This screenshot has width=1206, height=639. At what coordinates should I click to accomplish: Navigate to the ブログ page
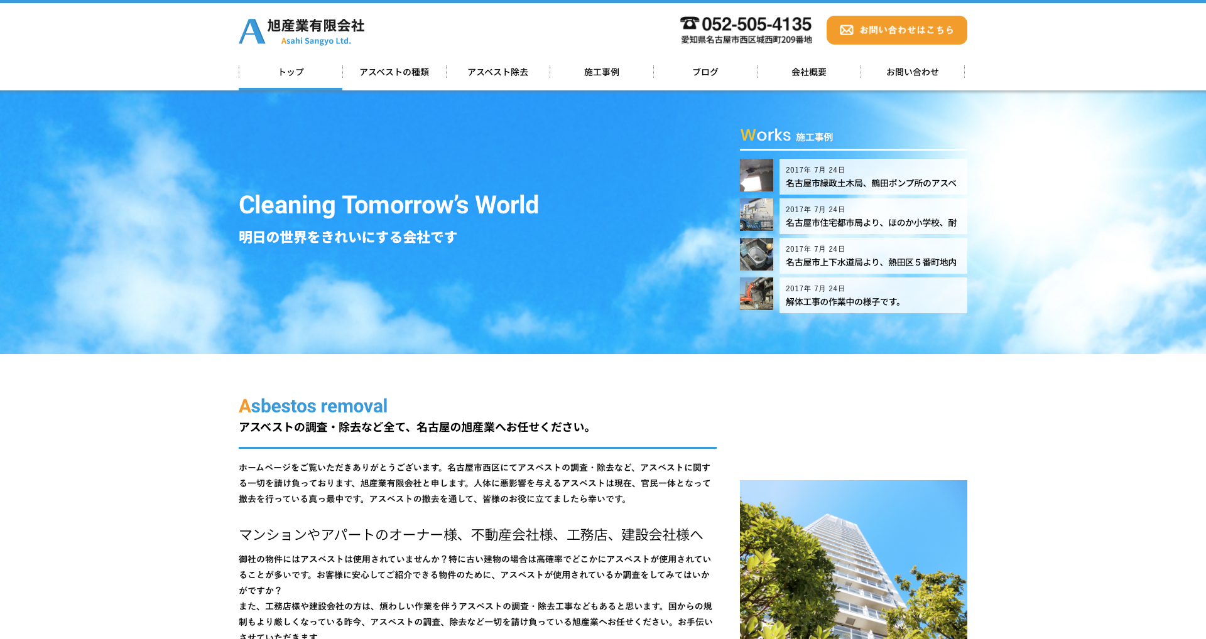coord(705,72)
